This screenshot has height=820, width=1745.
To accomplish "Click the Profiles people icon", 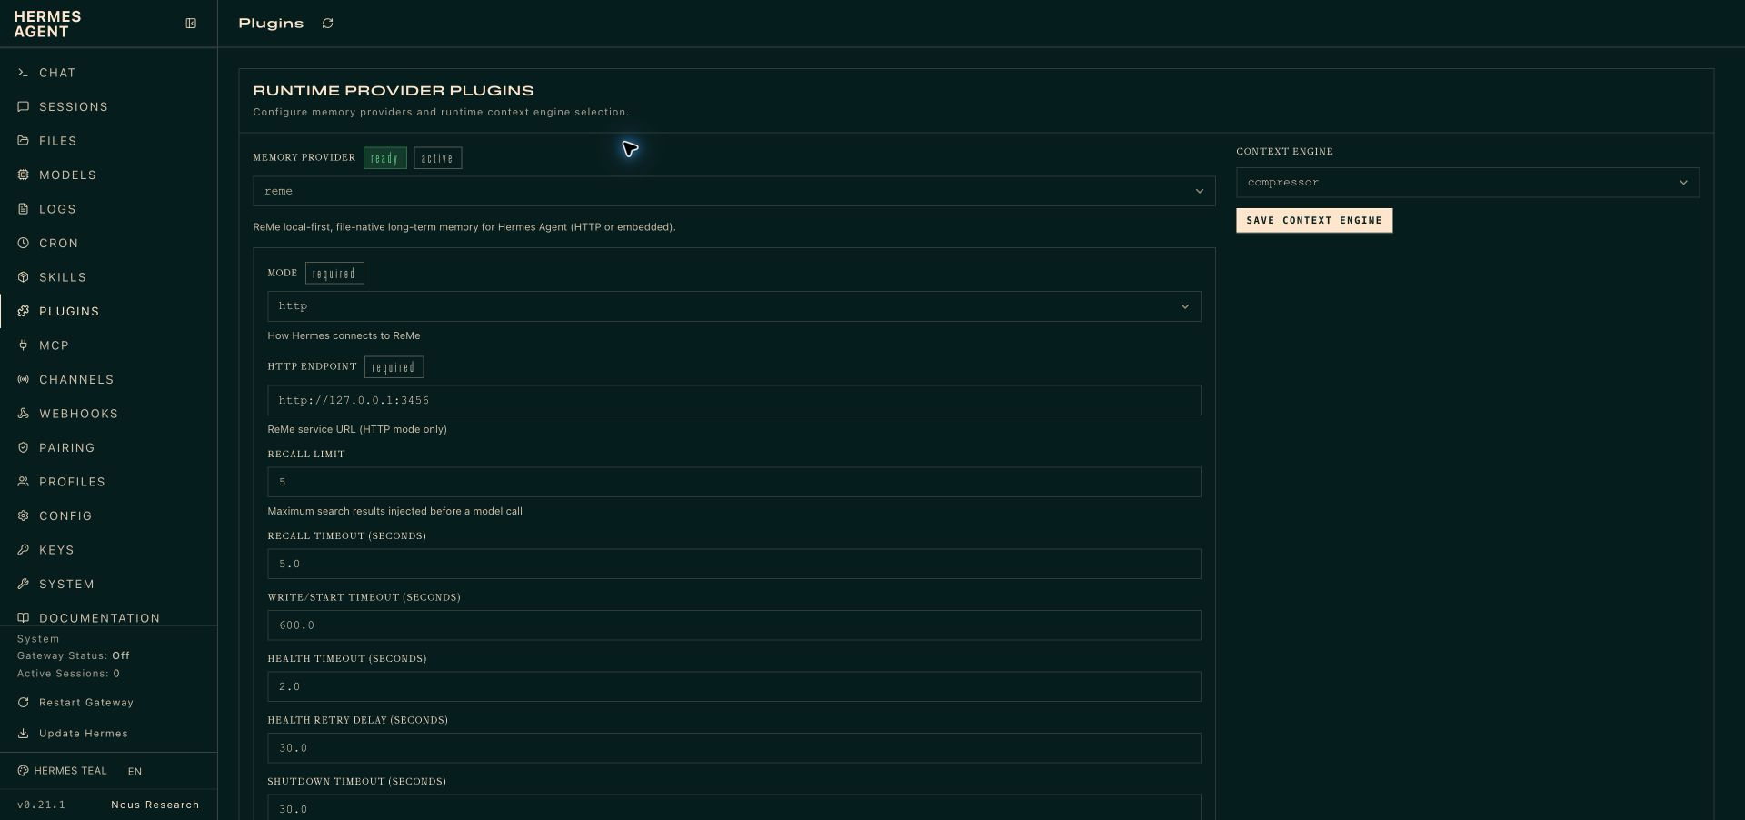I will point(24,482).
